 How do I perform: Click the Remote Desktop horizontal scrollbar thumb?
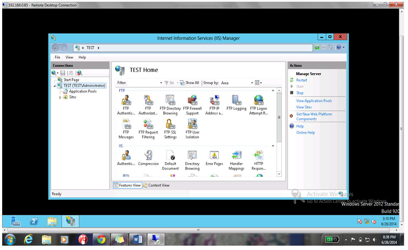pos(198,230)
